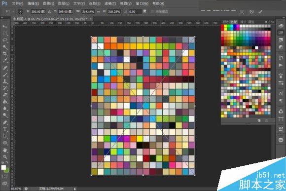Click the H height percentage field
286x191 pixels.
click(x=114, y=12)
